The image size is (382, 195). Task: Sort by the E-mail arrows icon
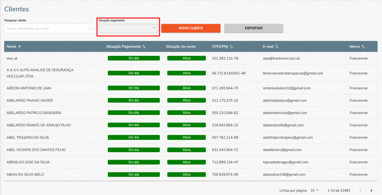click(x=277, y=47)
